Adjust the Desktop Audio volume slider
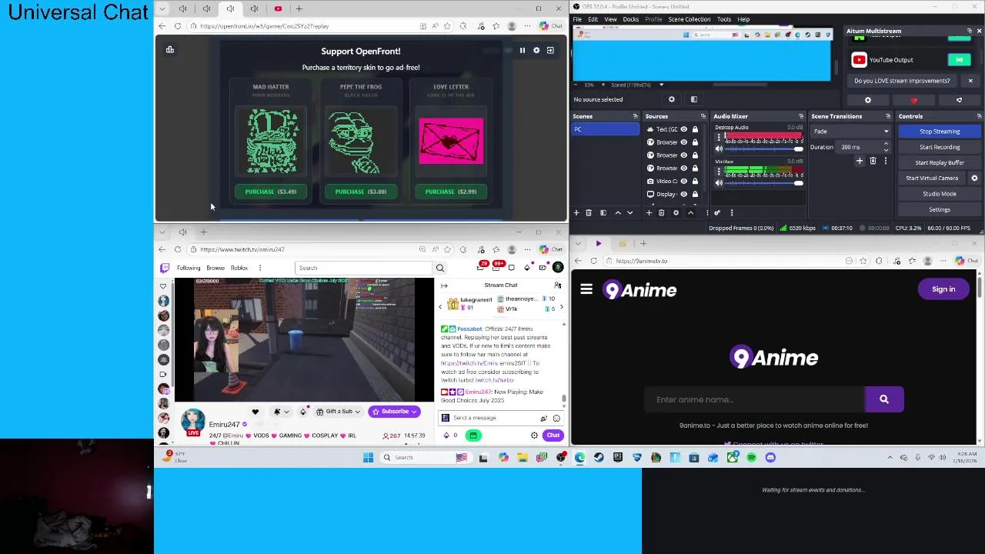This screenshot has width=985, height=554. tap(763, 149)
